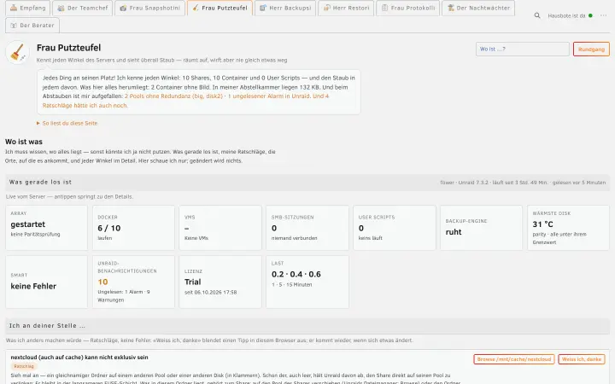Dismiss tip with 'Weiss ich, danke'
Image resolution: width=615 pixels, height=384 pixels.
pyautogui.click(x=582, y=359)
